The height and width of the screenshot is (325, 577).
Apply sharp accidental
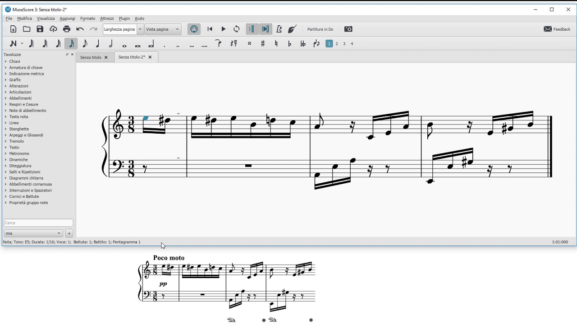pyautogui.click(x=263, y=43)
